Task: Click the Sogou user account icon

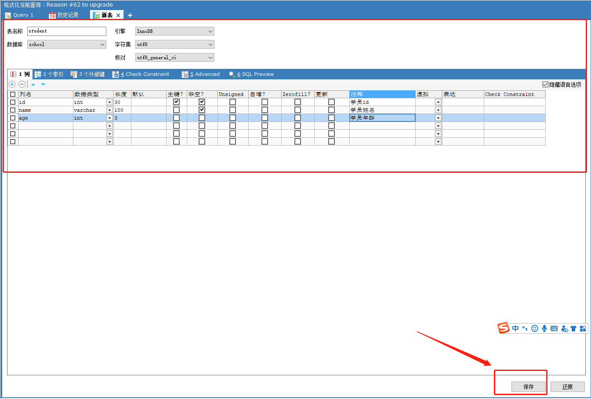Action: coord(565,328)
